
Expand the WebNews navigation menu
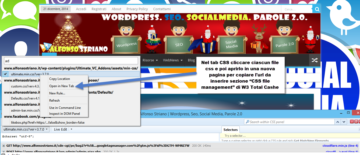click(173, 60)
